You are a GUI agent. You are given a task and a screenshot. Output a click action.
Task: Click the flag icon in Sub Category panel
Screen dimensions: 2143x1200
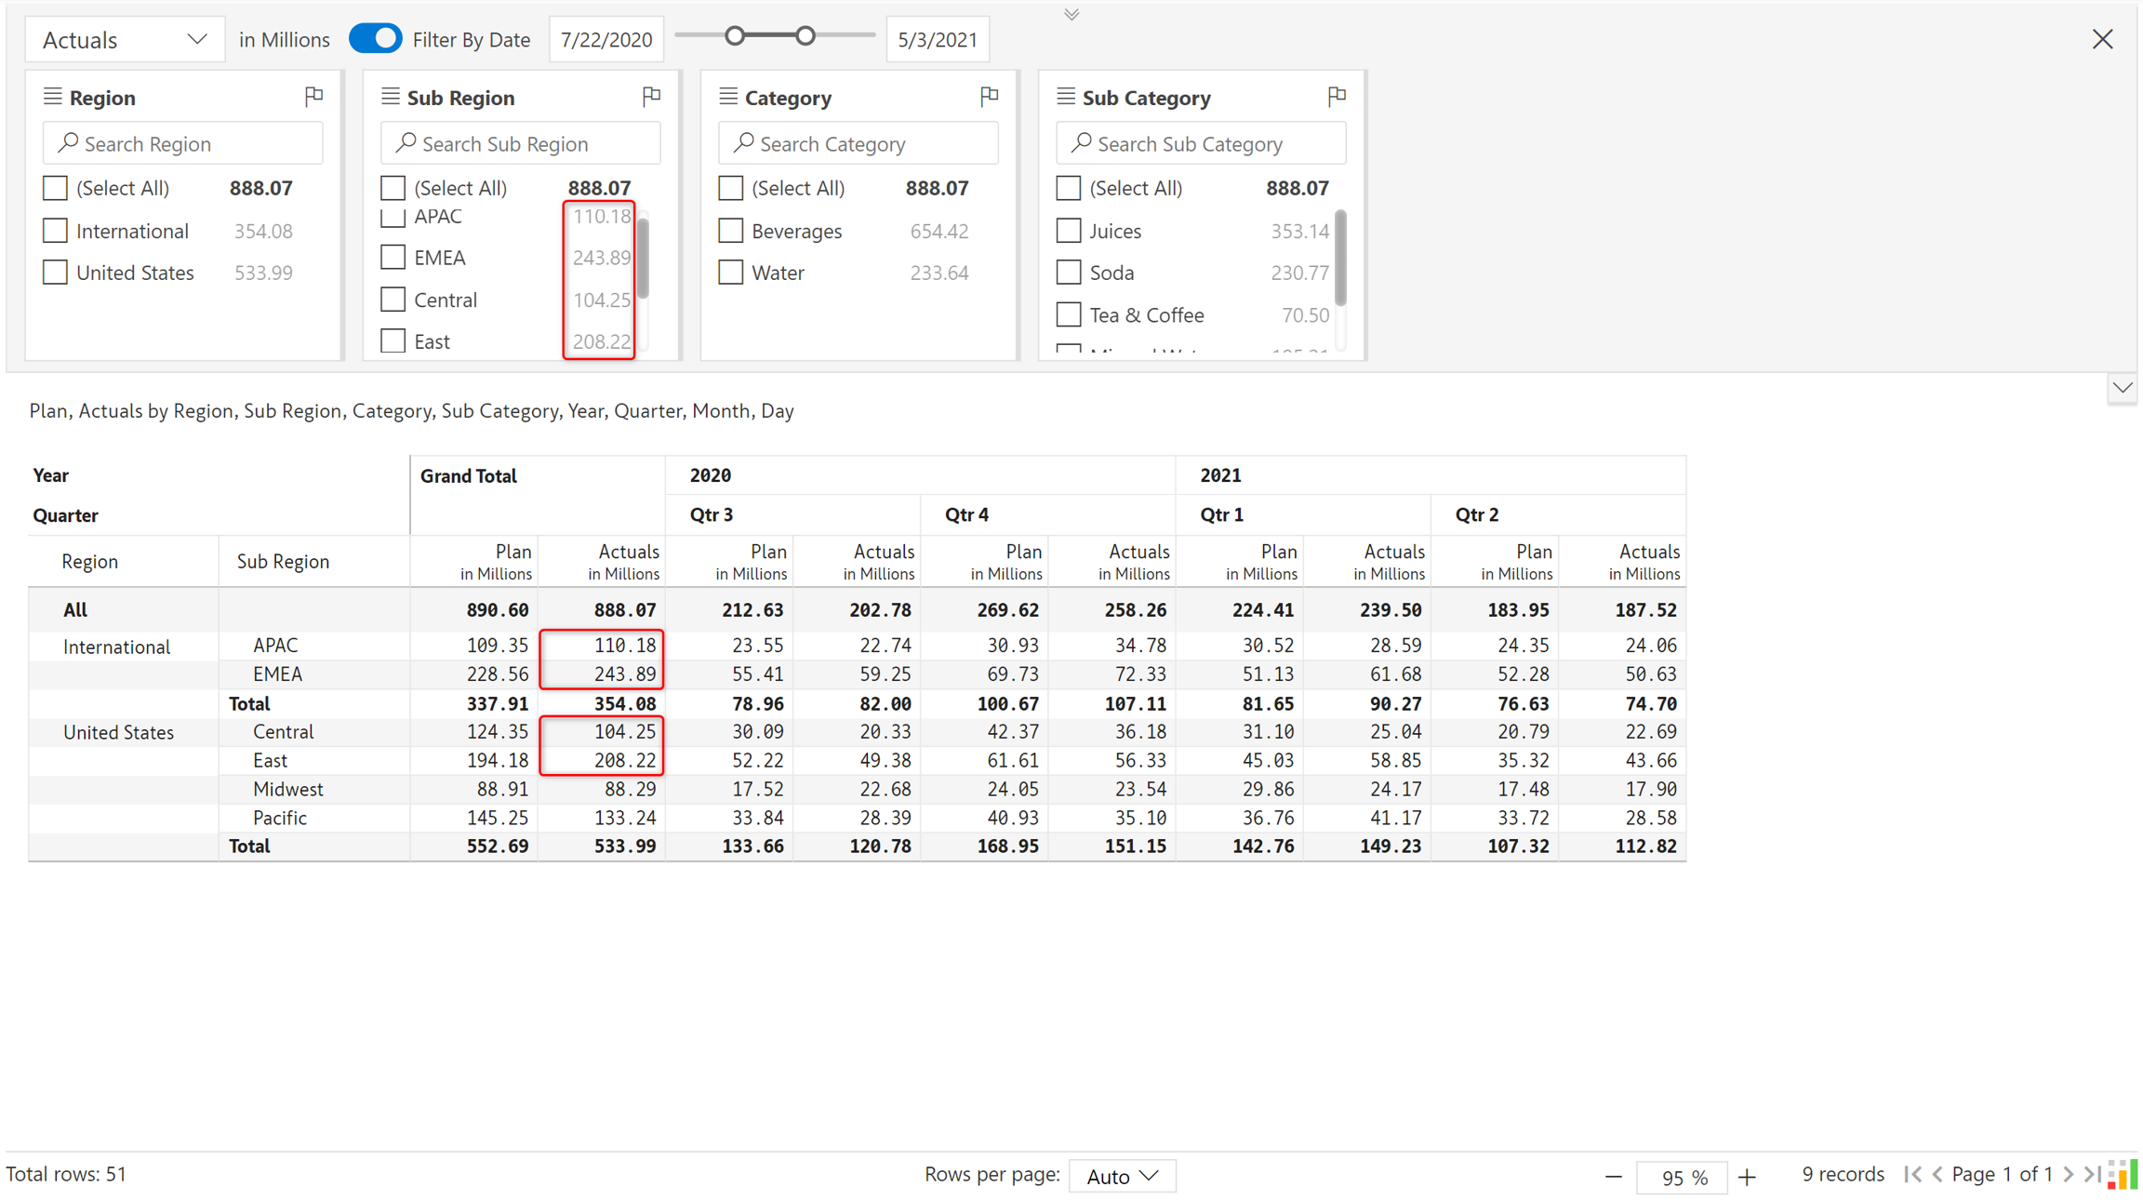click(1337, 96)
